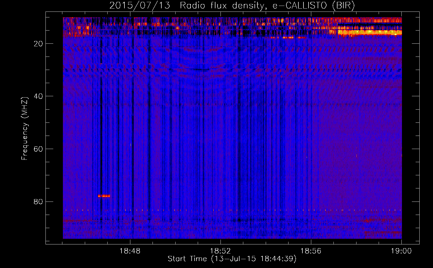Click the '18:56' time tick label

click(311, 251)
